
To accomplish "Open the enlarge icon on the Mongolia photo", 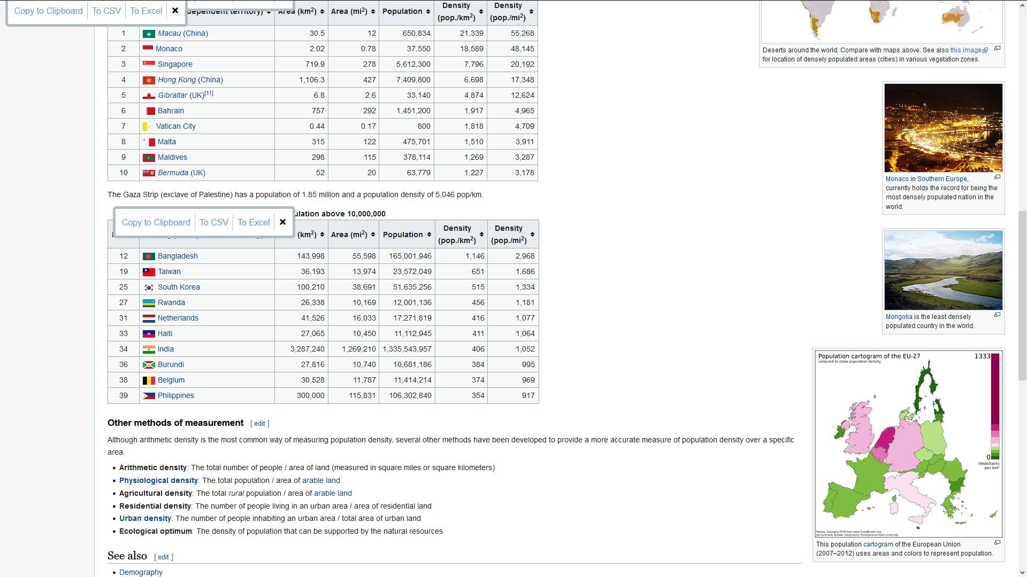I will [x=998, y=315].
